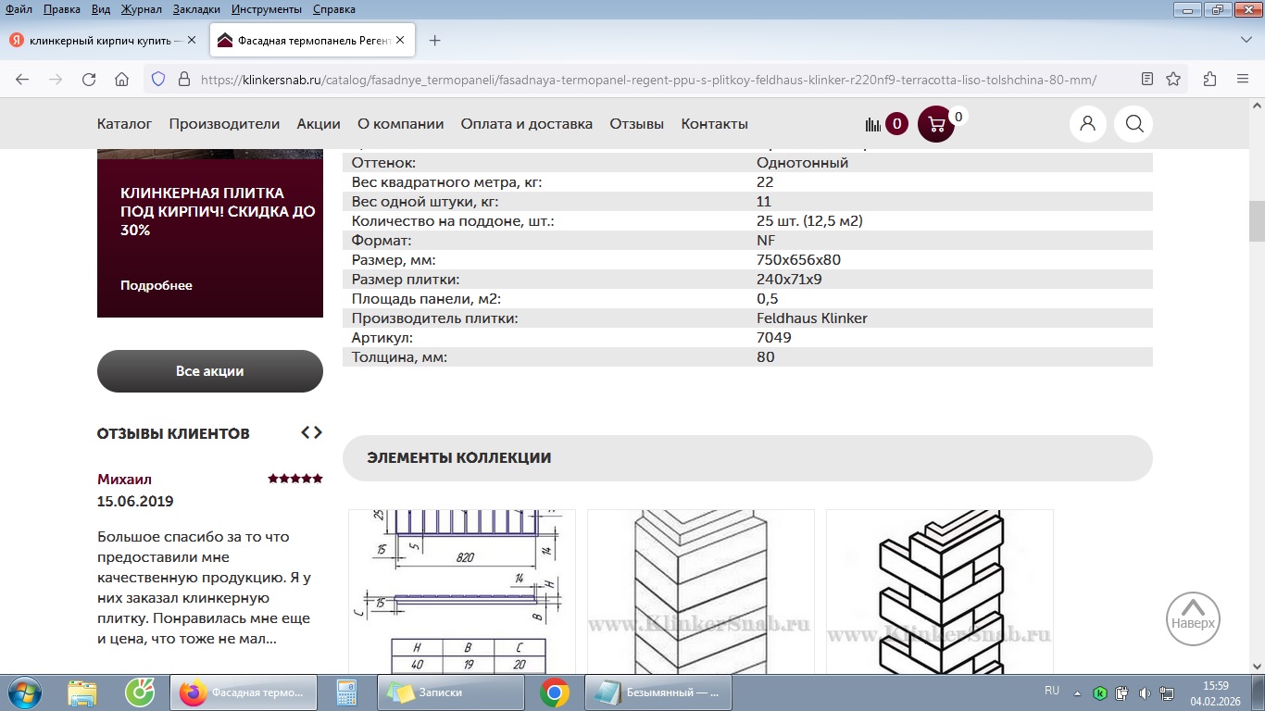Open the shopping cart

(936, 124)
